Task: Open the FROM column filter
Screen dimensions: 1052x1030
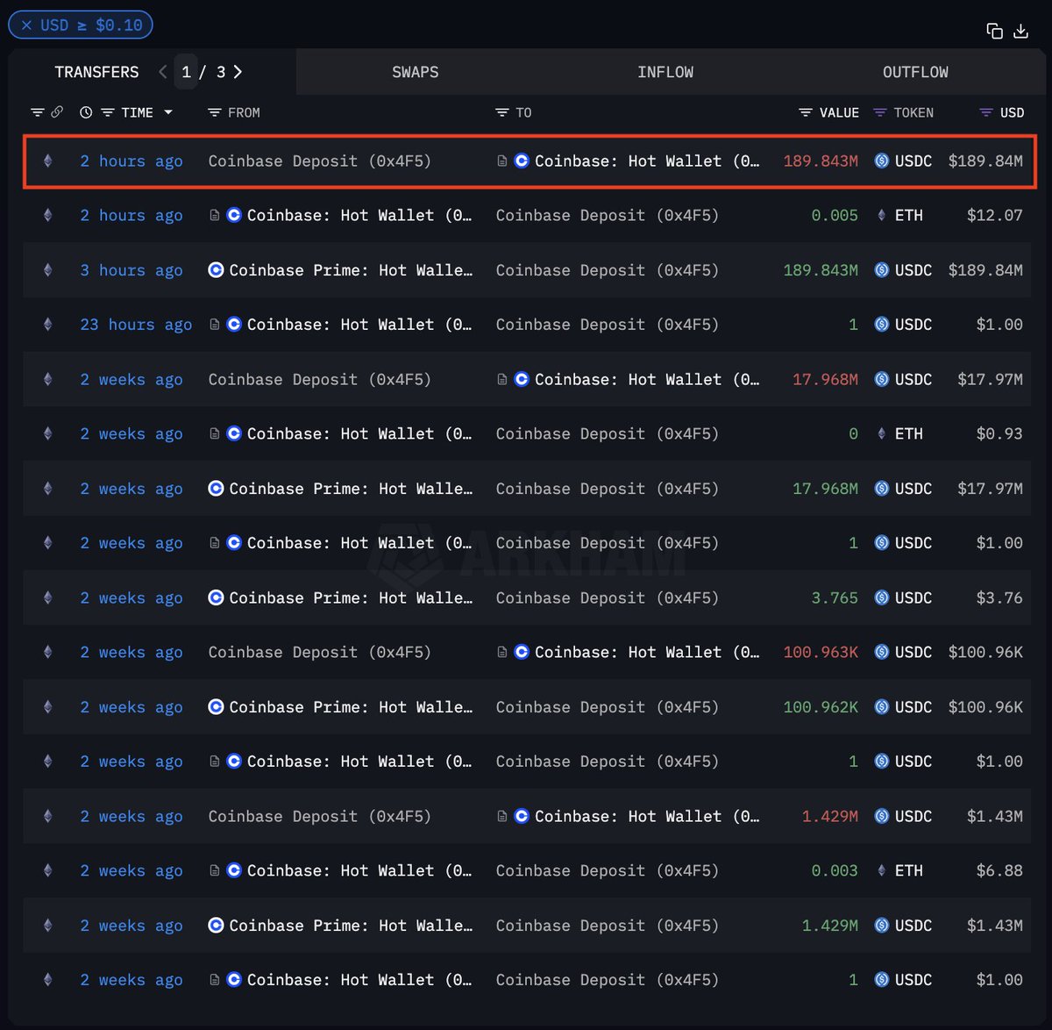Action: pyautogui.click(x=214, y=112)
